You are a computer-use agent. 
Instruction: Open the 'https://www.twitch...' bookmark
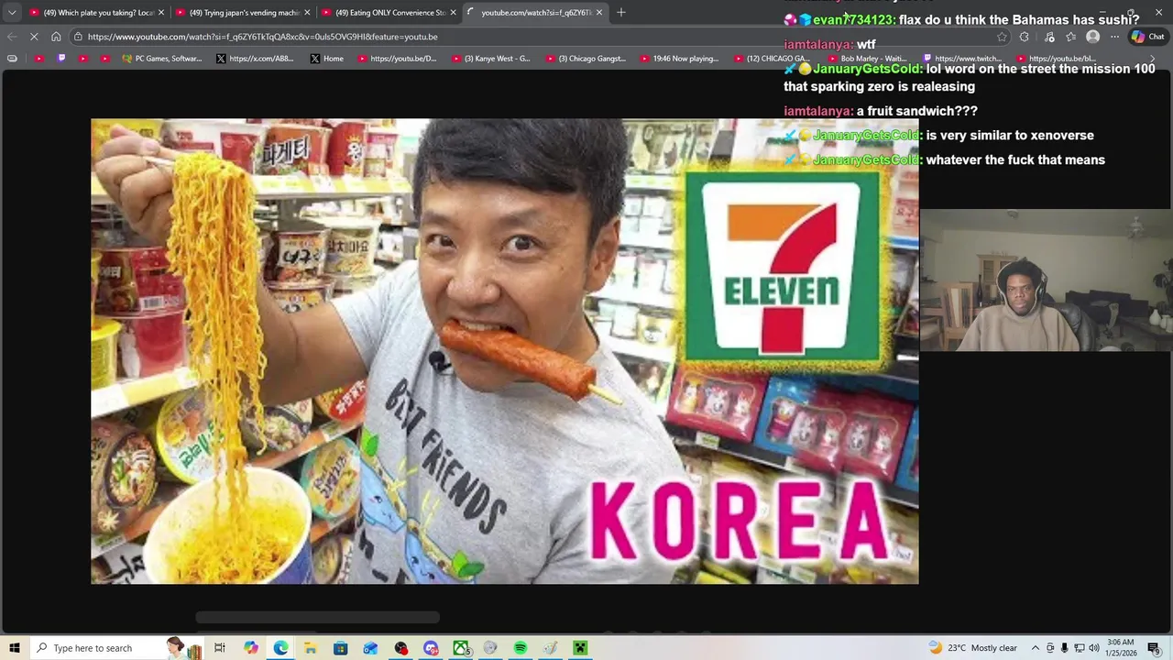962,59
